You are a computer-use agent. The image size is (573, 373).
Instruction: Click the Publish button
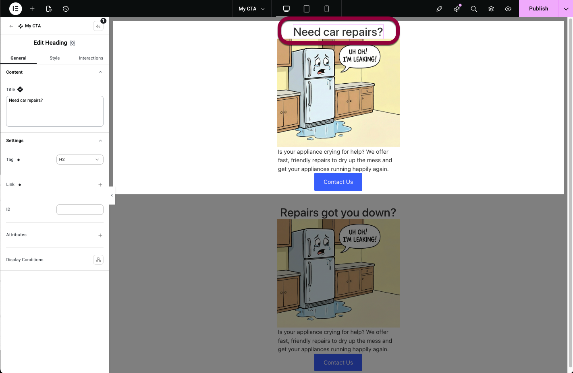[538, 9]
